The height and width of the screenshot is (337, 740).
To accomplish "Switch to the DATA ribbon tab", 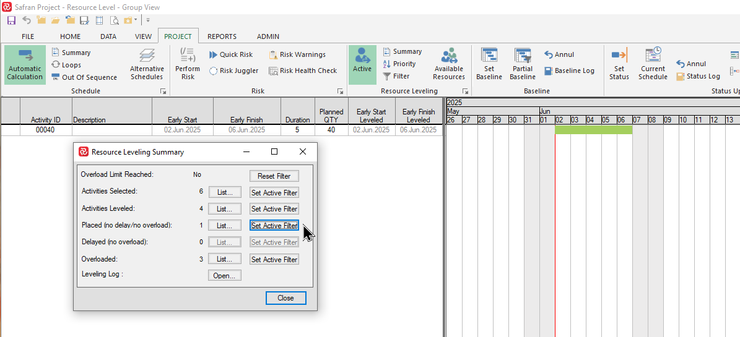I will tap(108, 36).
